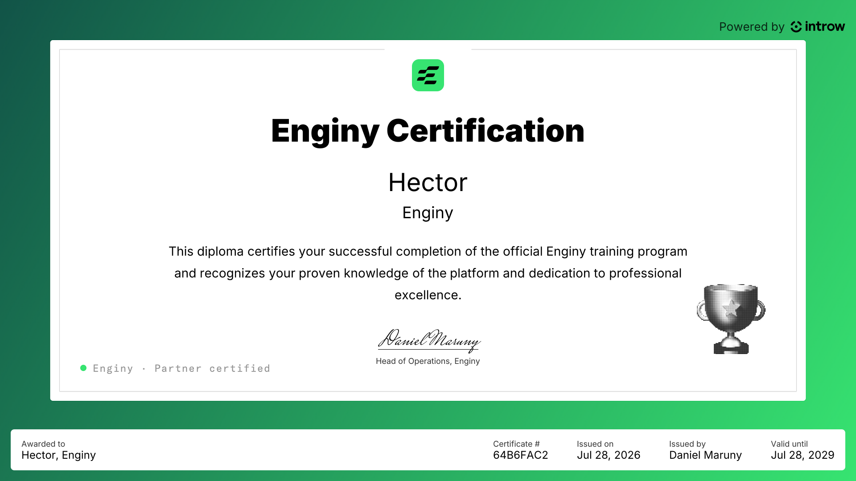Click the silver trophy badge
The width and height of the screenshot is (856, 481).
[x=731, y=319]
